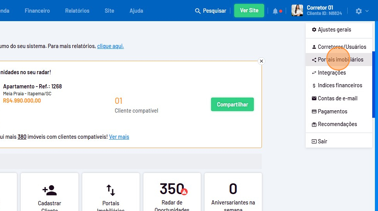Choose Portais imobiliários in settings menu

pos(340,60)
